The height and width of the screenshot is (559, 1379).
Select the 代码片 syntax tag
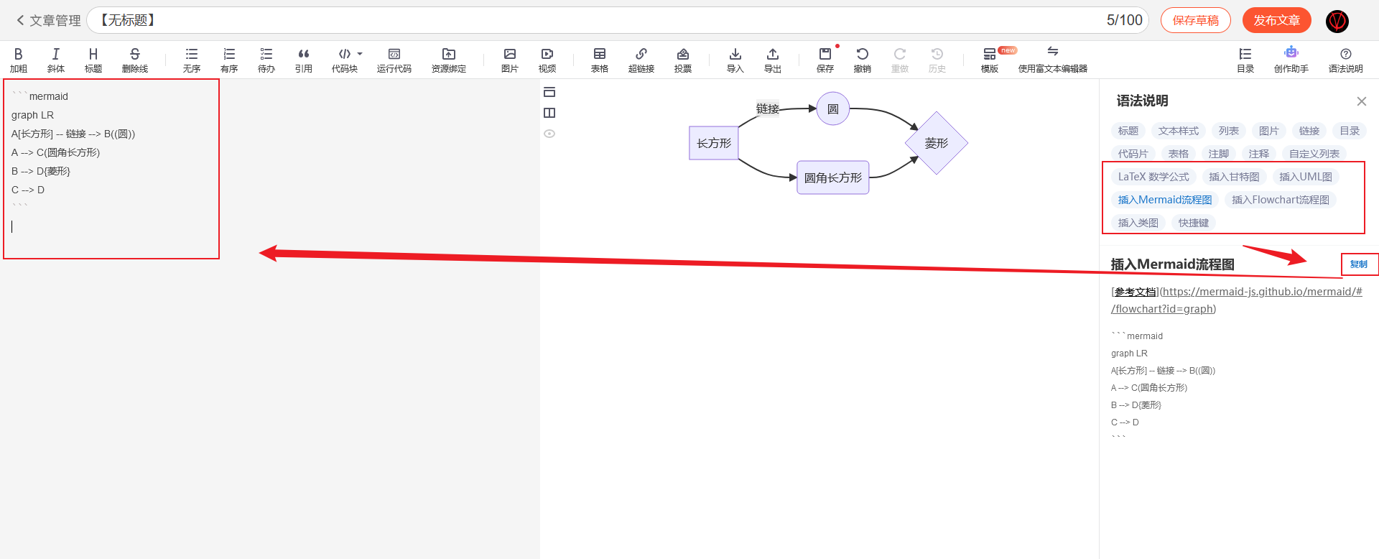(1133, 154)
